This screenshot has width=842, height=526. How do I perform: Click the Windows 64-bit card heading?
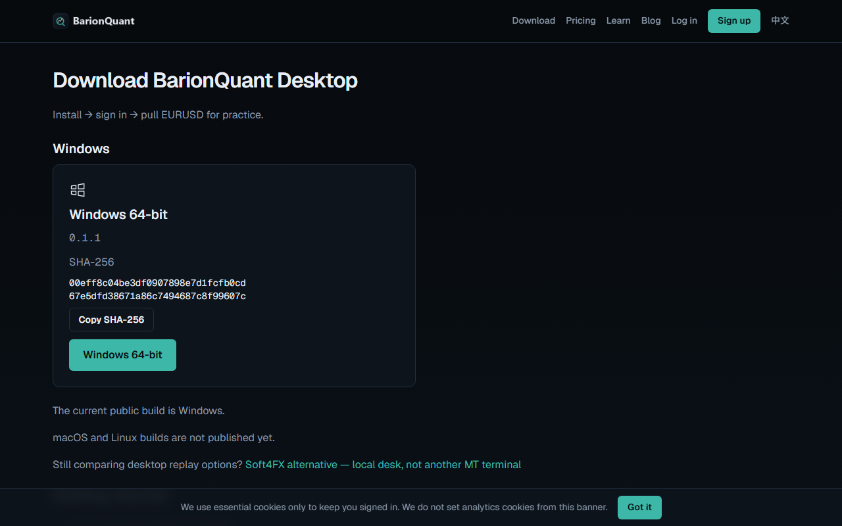click(118, 214)
